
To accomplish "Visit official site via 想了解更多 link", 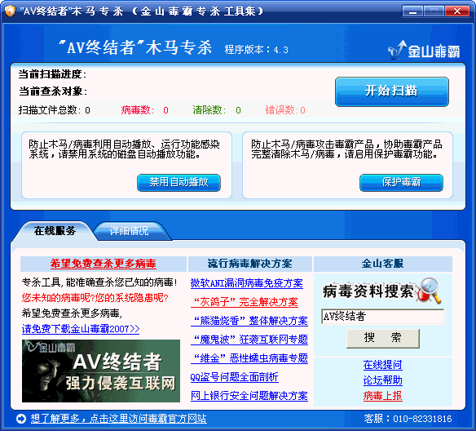I will [119, 419].
